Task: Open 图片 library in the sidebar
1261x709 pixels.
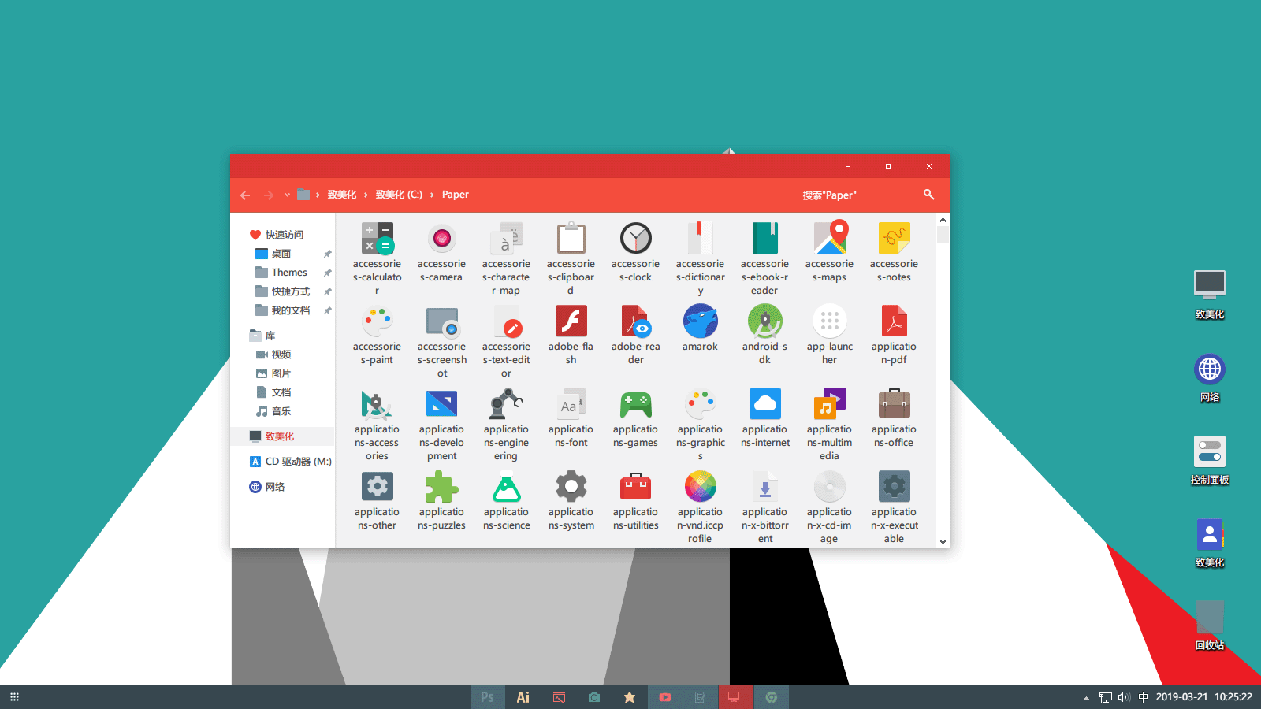Action: point(273,373)
